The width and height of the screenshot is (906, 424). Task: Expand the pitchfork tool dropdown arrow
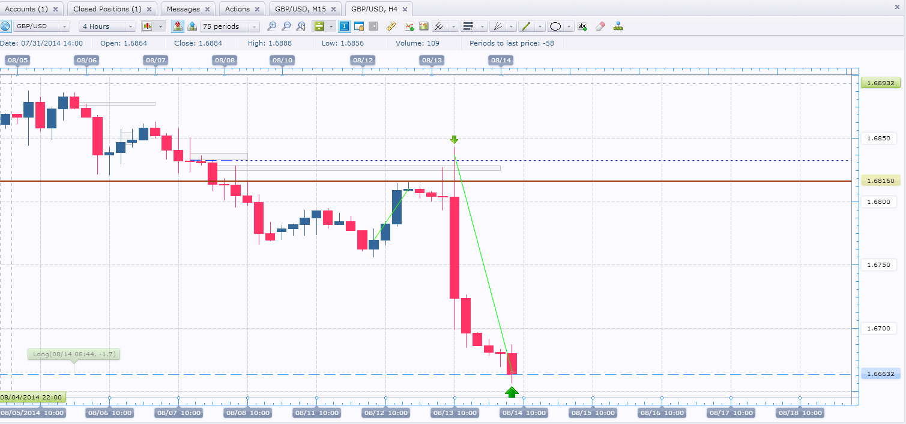(453, 26)
